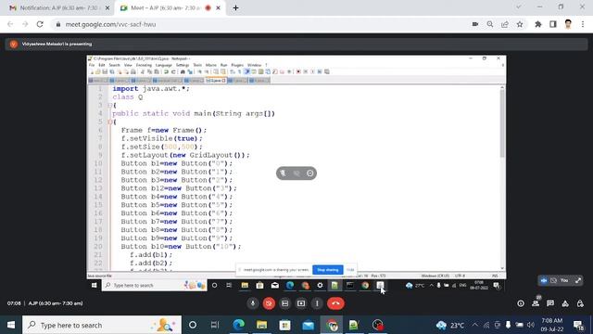Image resolution: width=593 pixels, height=334 pixels.
Task: Leave call with red hang-up button
Action: 335,303
